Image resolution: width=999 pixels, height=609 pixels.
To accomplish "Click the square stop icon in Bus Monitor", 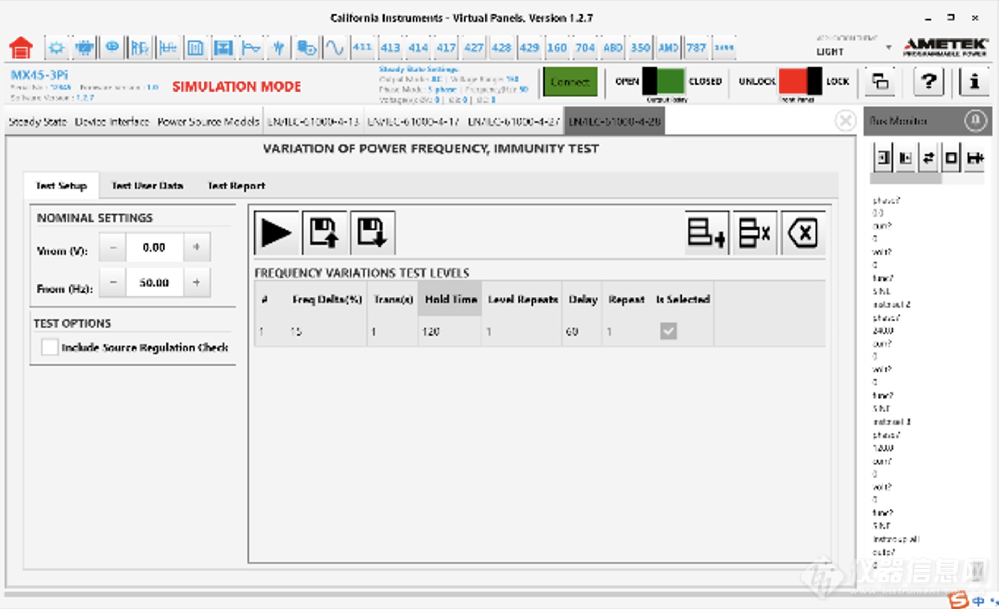I will tap(952, 158).
